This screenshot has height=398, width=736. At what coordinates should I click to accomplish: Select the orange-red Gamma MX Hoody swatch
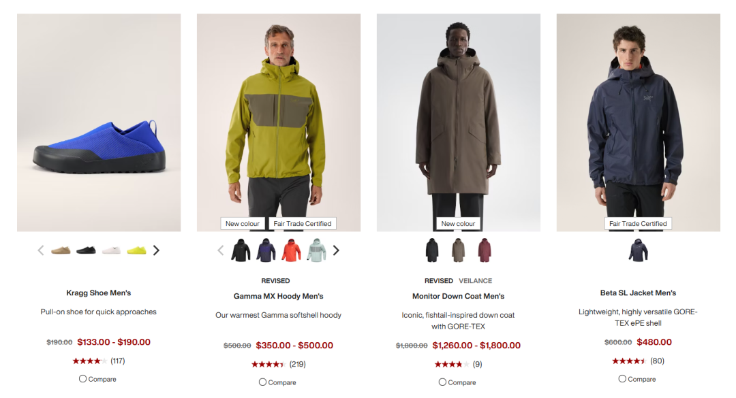[291, 250]
